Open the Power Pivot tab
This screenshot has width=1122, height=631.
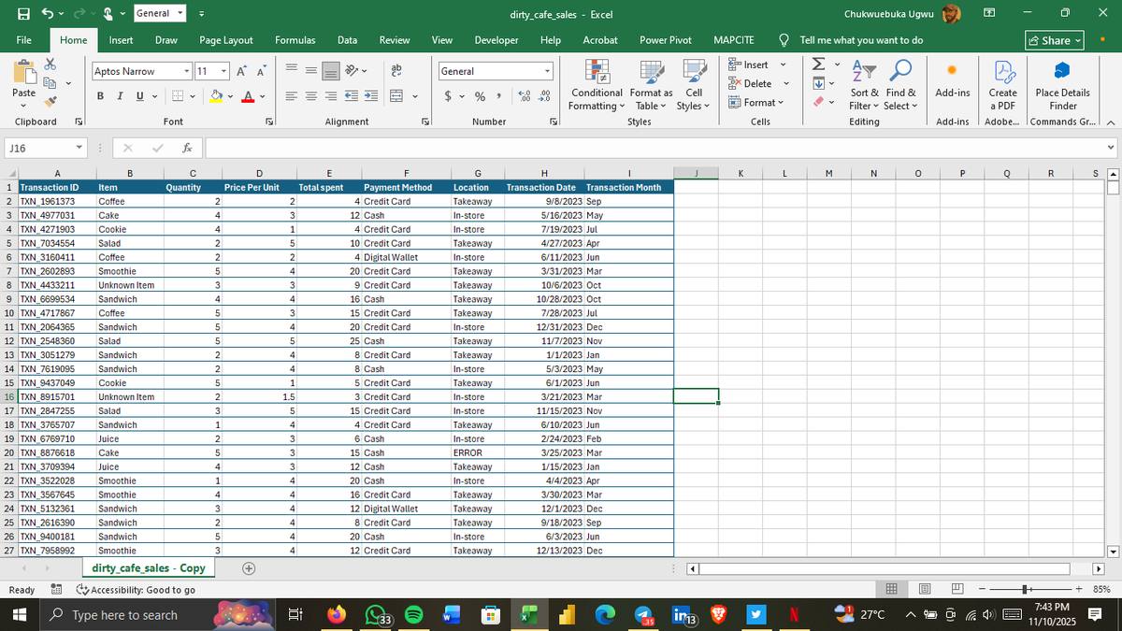click(666, 40)
